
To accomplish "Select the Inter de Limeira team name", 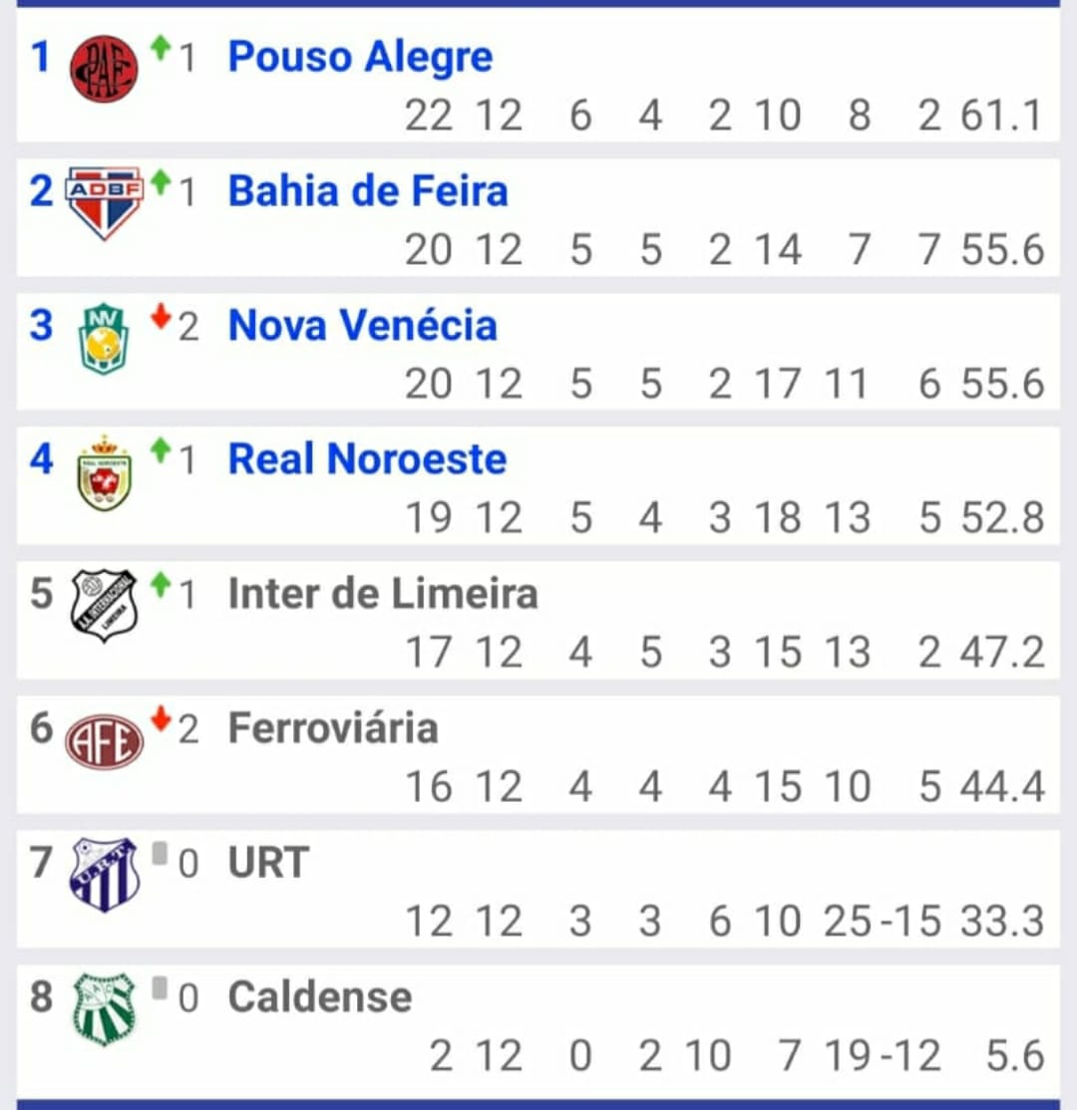I will click(383, 593).
